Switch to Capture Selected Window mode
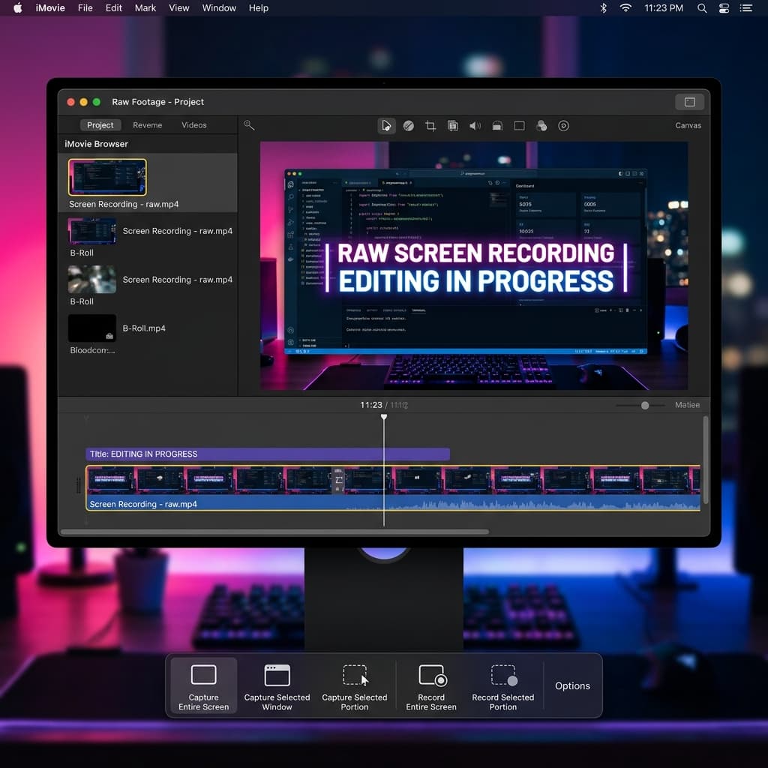The image size is (768, 768). point(277,685)
